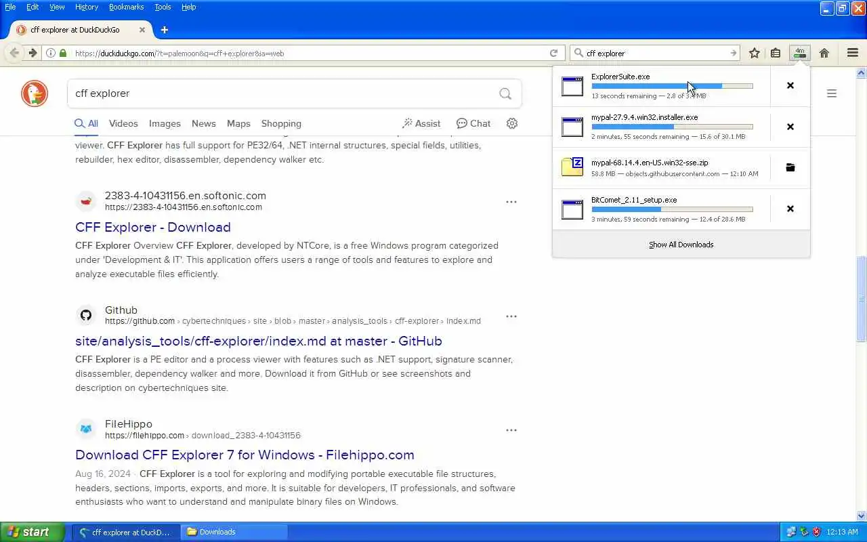
Task: Click the Windows start button
Action: click(x=32, y=532)
